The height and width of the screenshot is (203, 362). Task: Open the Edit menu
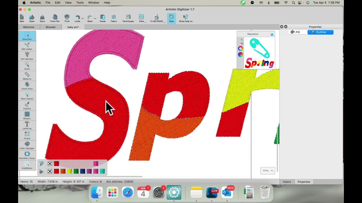tap(57, 3)
